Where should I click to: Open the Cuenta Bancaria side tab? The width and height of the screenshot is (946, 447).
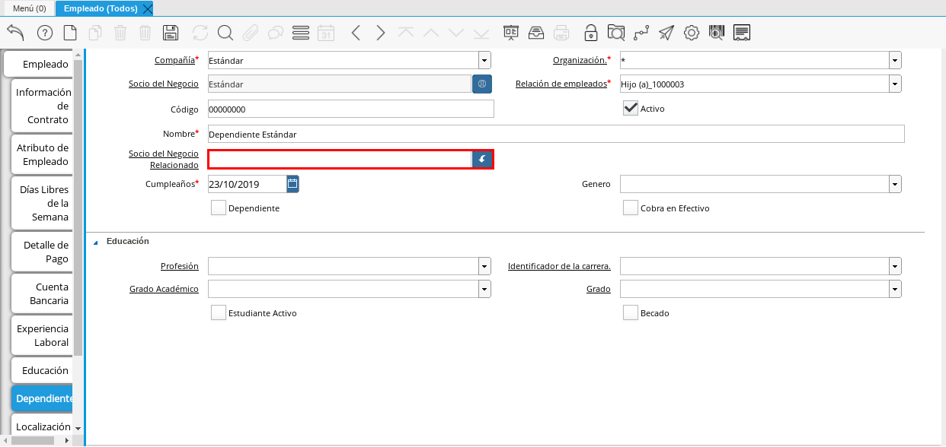point(43,293)
